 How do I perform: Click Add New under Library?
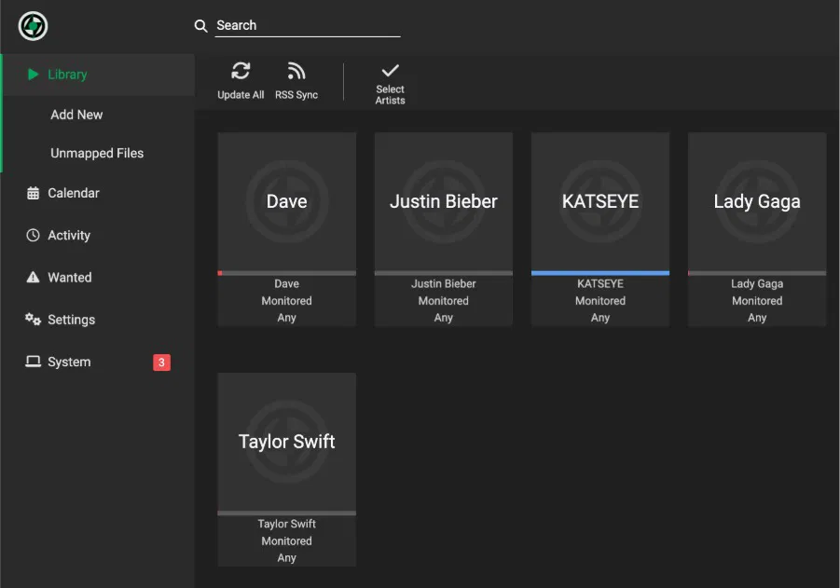76,115
